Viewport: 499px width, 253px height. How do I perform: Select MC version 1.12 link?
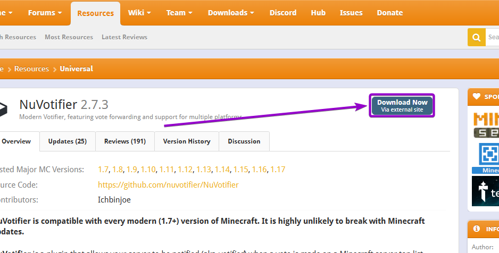[x=185, y=170]
